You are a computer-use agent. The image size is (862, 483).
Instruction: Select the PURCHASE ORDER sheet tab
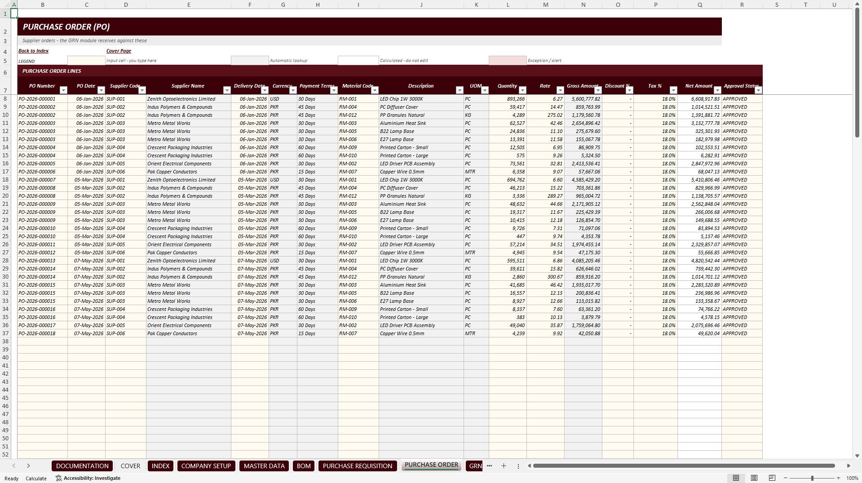[431, 465]
